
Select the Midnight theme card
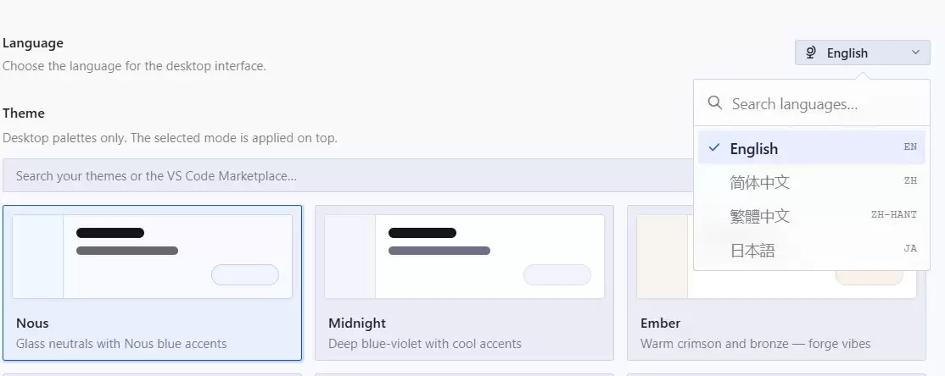click(464, 283)
